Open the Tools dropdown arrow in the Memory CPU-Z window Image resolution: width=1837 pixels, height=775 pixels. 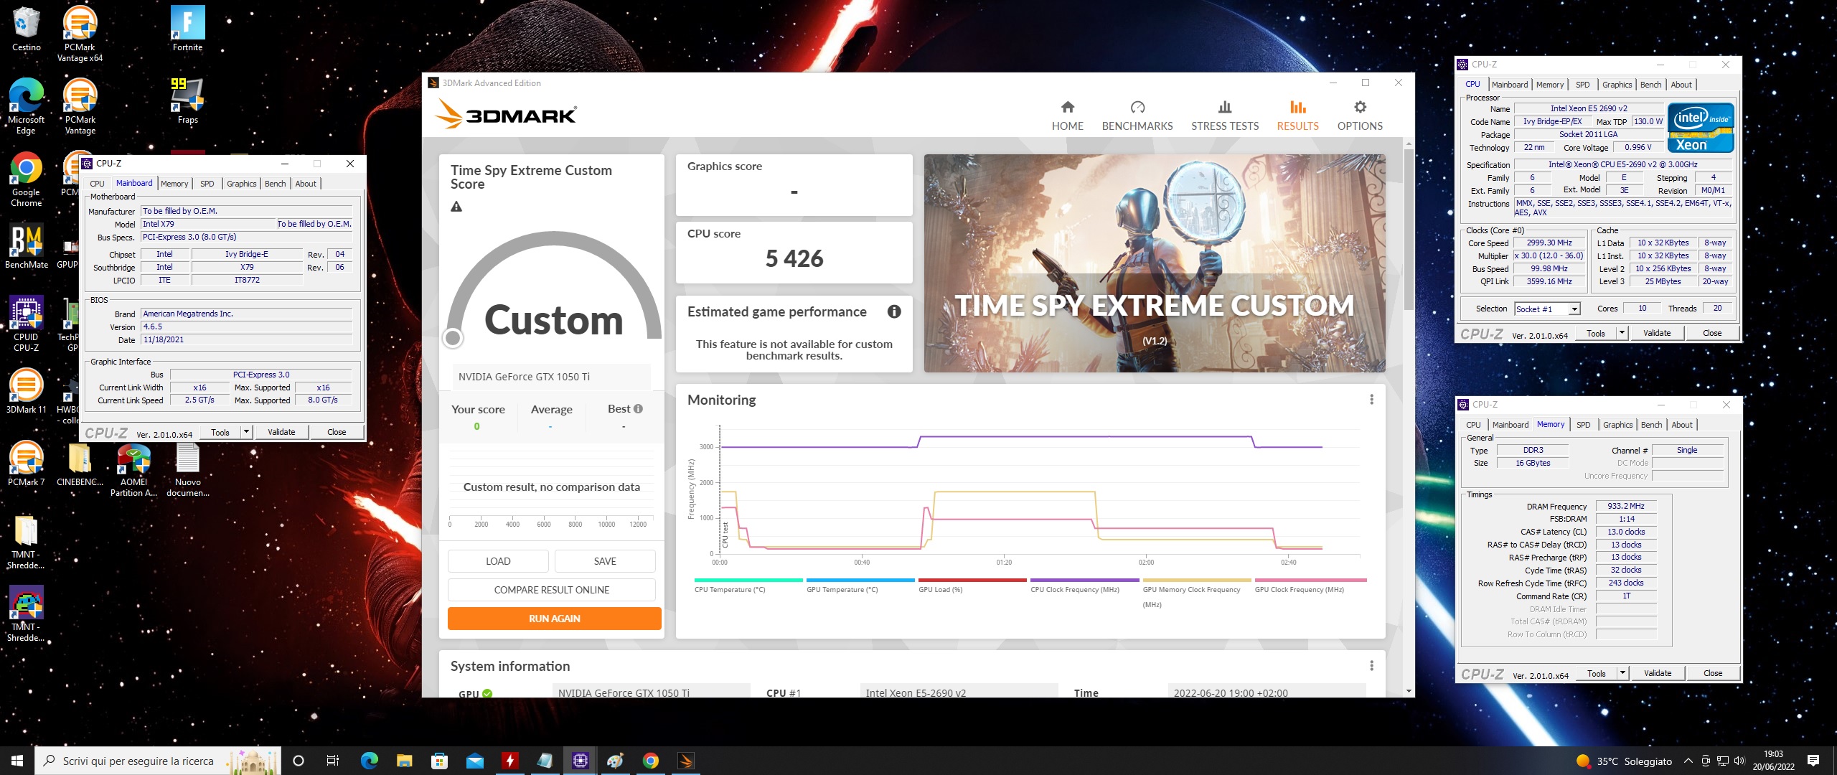[1622, 673]
